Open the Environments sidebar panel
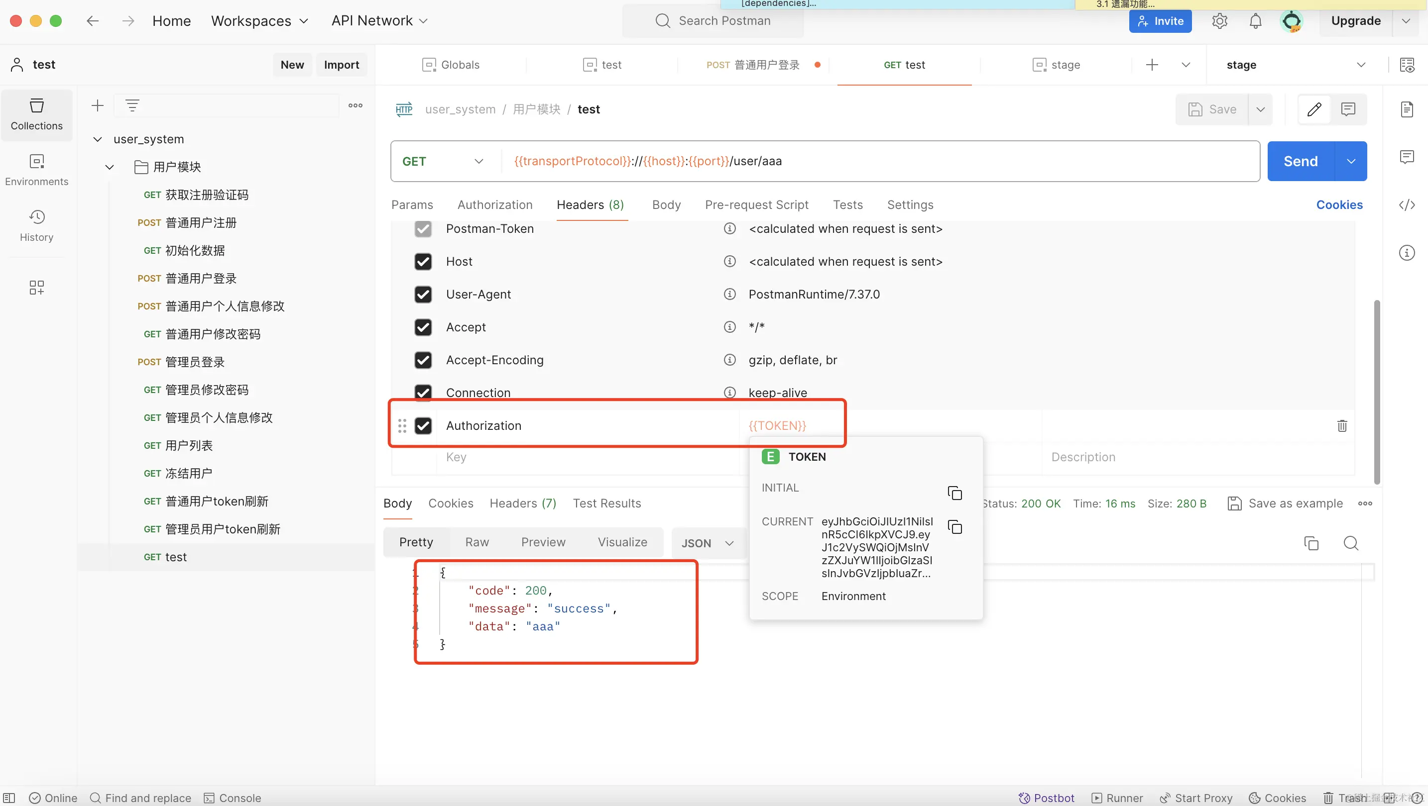The width and height of the screenshot is (1428, 806). [36, 170]
